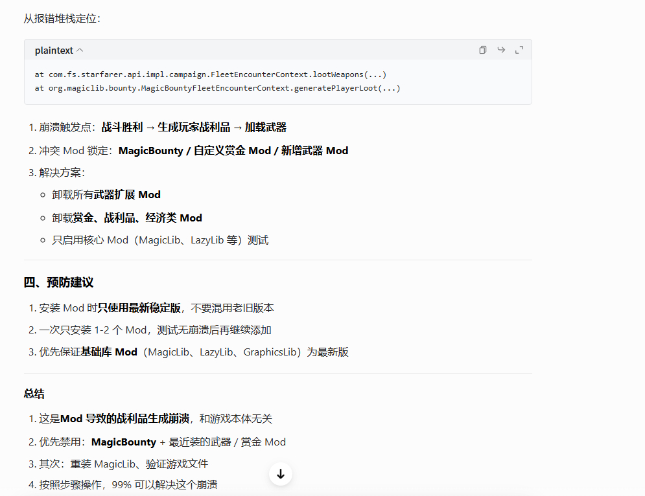645x496 pixels.
Task: Click line '一次只安装 1-2 个 Mod'
Action: point(150,330)
